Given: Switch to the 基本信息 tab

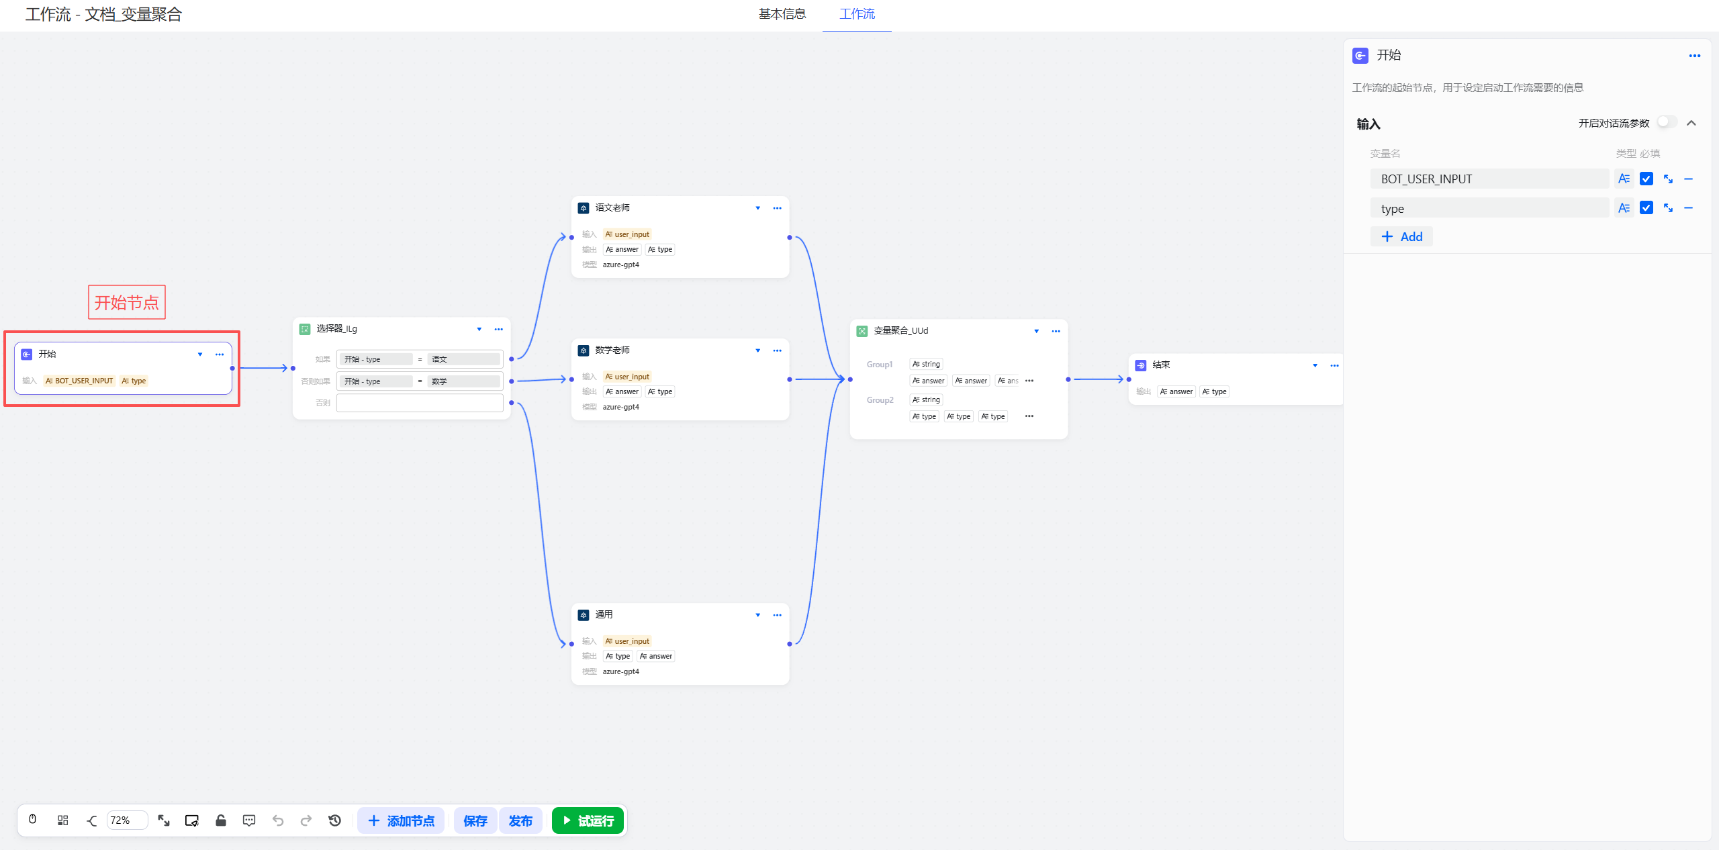Looking at the screenshot, I should pos(782,13).
